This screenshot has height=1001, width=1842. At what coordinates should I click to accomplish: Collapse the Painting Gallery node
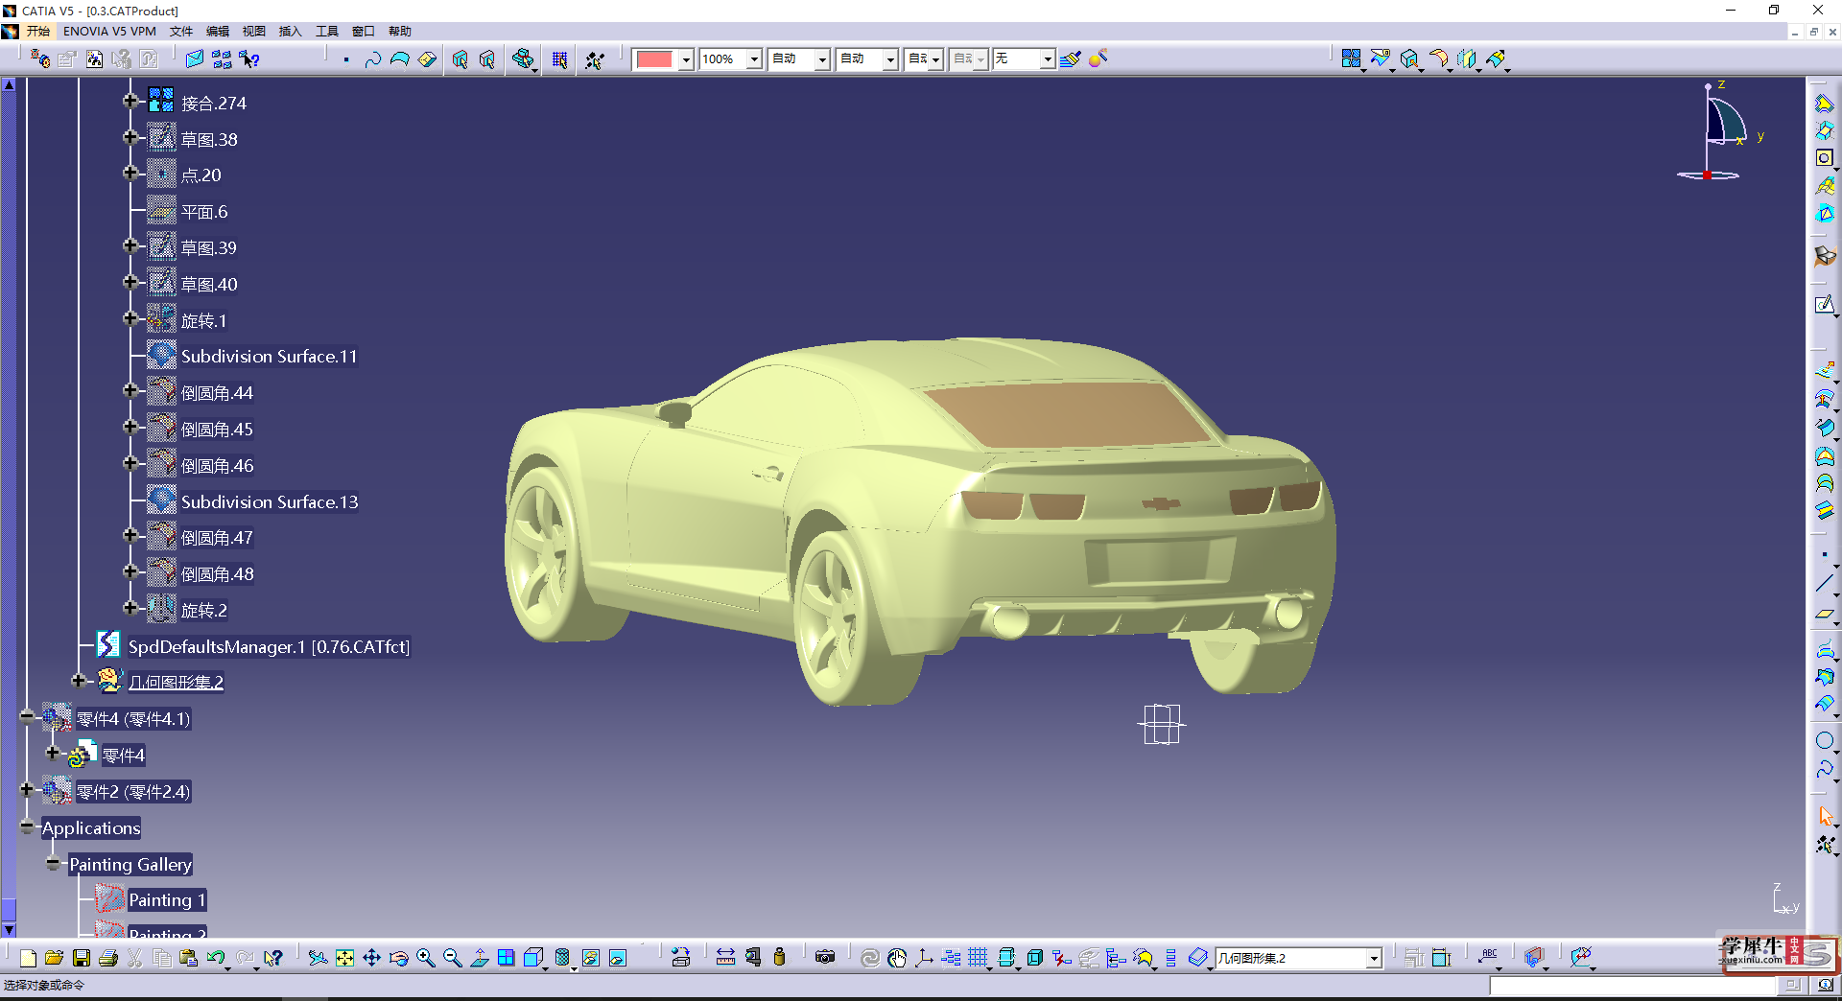tap(54, 863)
